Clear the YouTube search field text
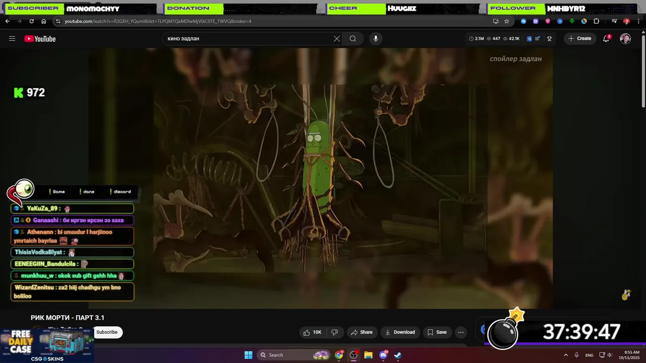646x363 pixels. 337,39
